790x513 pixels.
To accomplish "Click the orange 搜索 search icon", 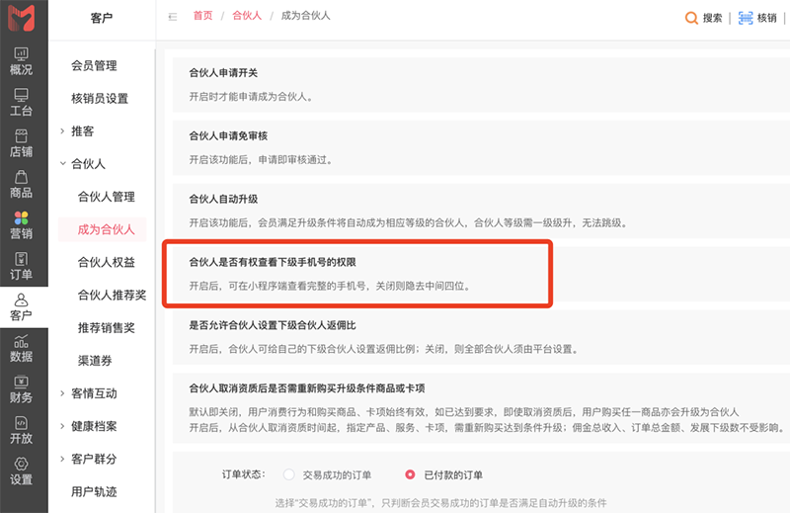I will point(691,18).
